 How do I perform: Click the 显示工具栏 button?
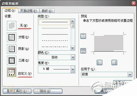[17, 91]
